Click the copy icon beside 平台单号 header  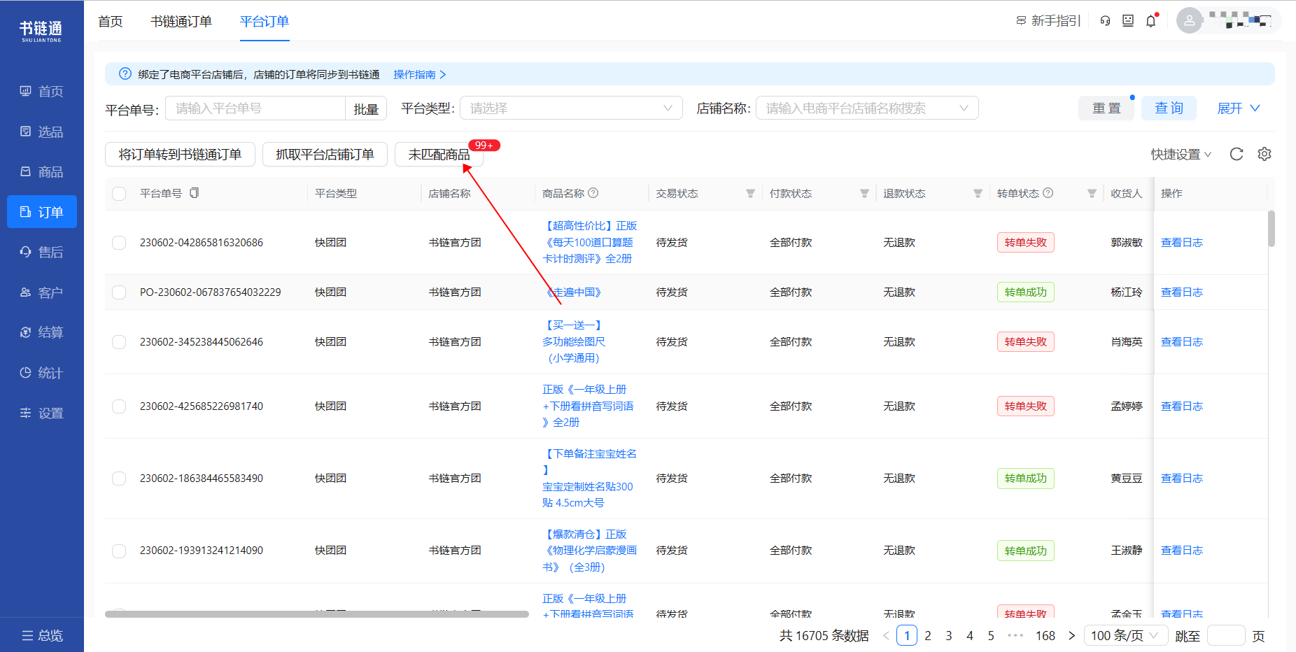point(195,193)
